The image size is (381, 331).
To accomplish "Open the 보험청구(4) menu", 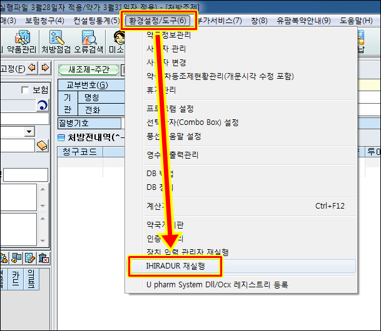I will (x=44, y=21).
